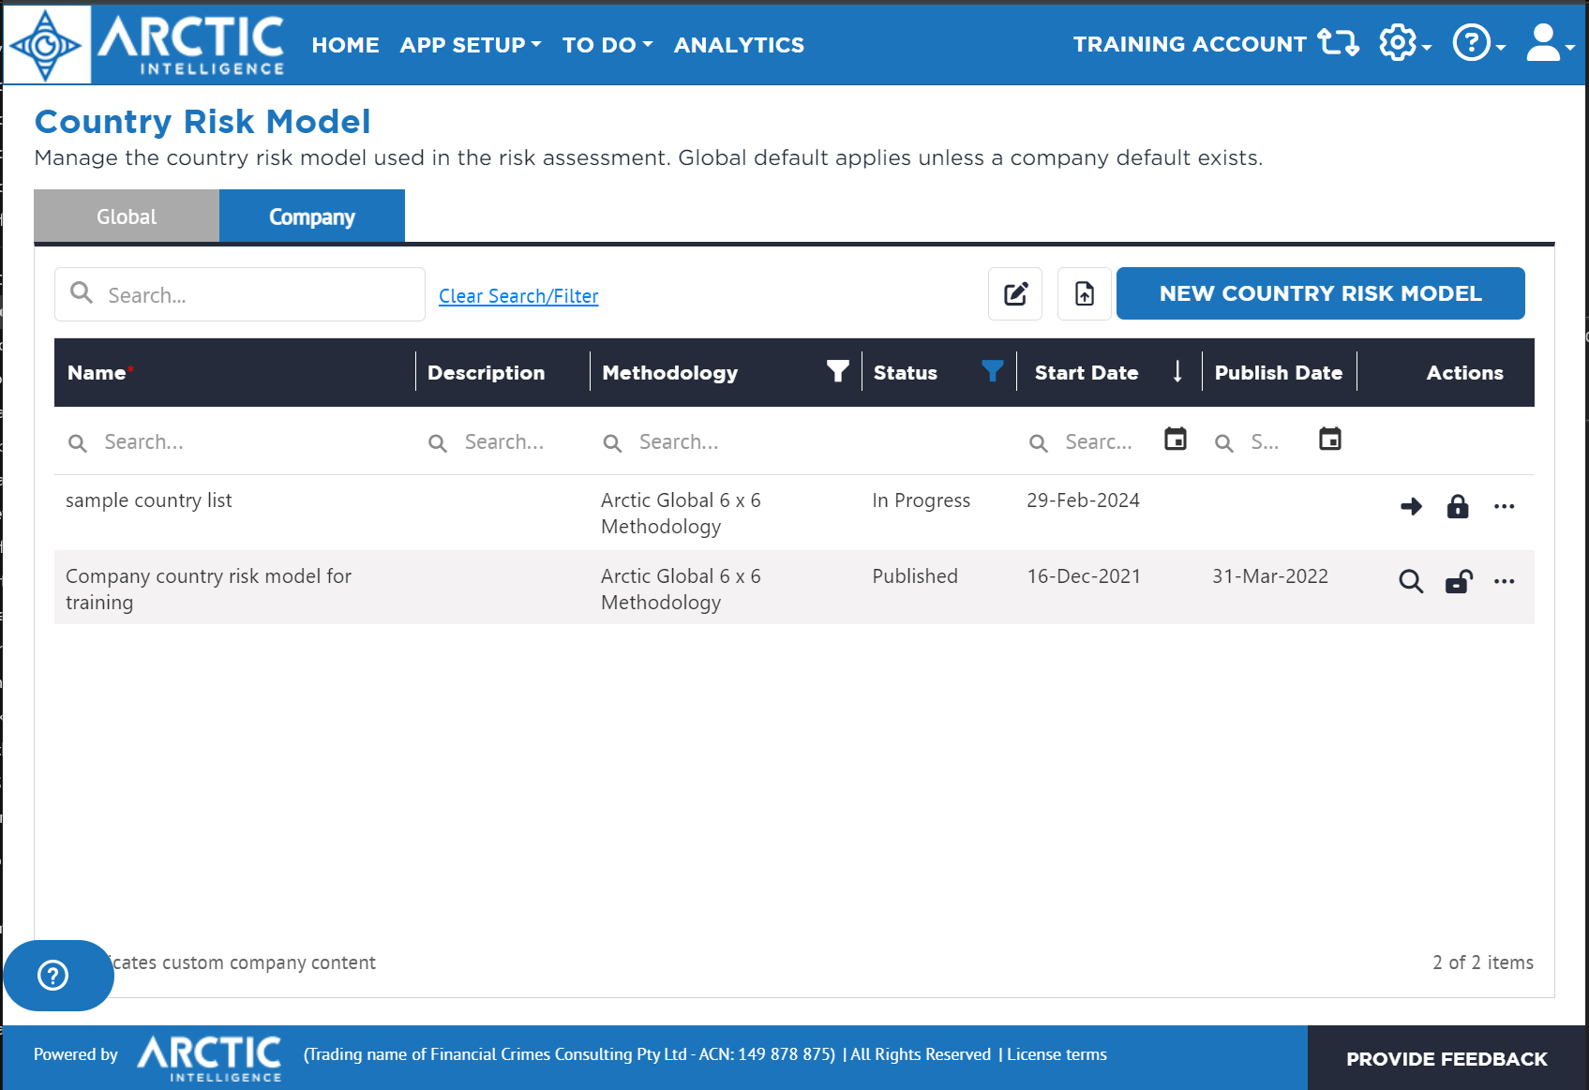Viewport: 1589px width, 1090px height.
Task: Sort by the Description column header
Action: [x=486, y=373]
